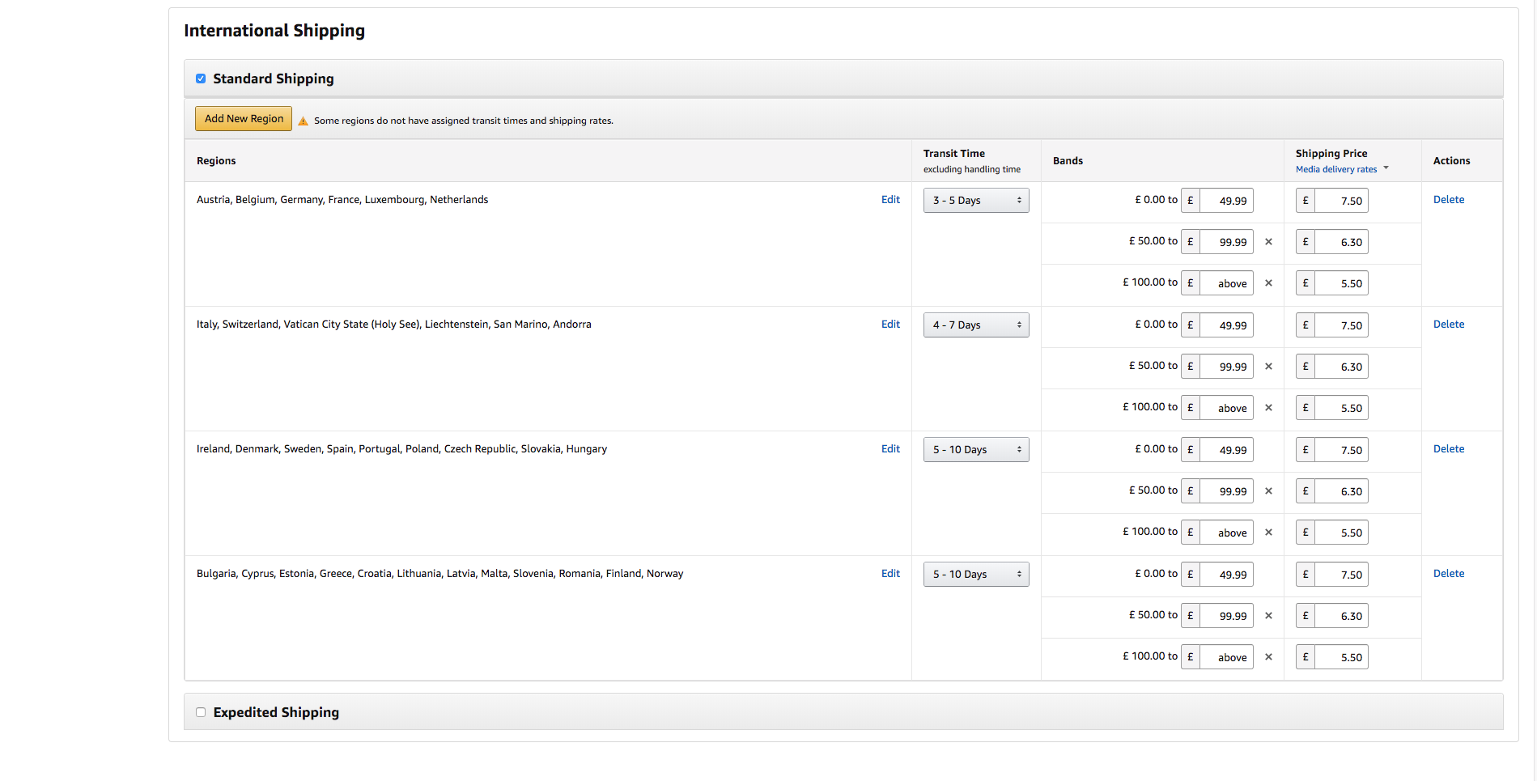Image resolution: width=1537 pixels, height=781 pixels.
Task: Click the 7.50 shipping price for the Austria region
Action: click(x=1341, y=201)
